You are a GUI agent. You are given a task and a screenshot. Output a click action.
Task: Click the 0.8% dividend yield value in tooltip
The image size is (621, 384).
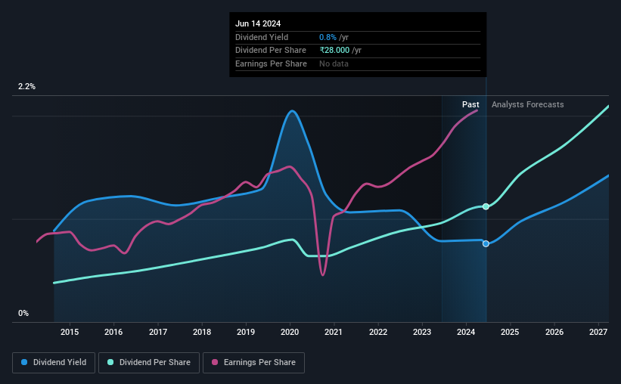(x=328, y=37)
